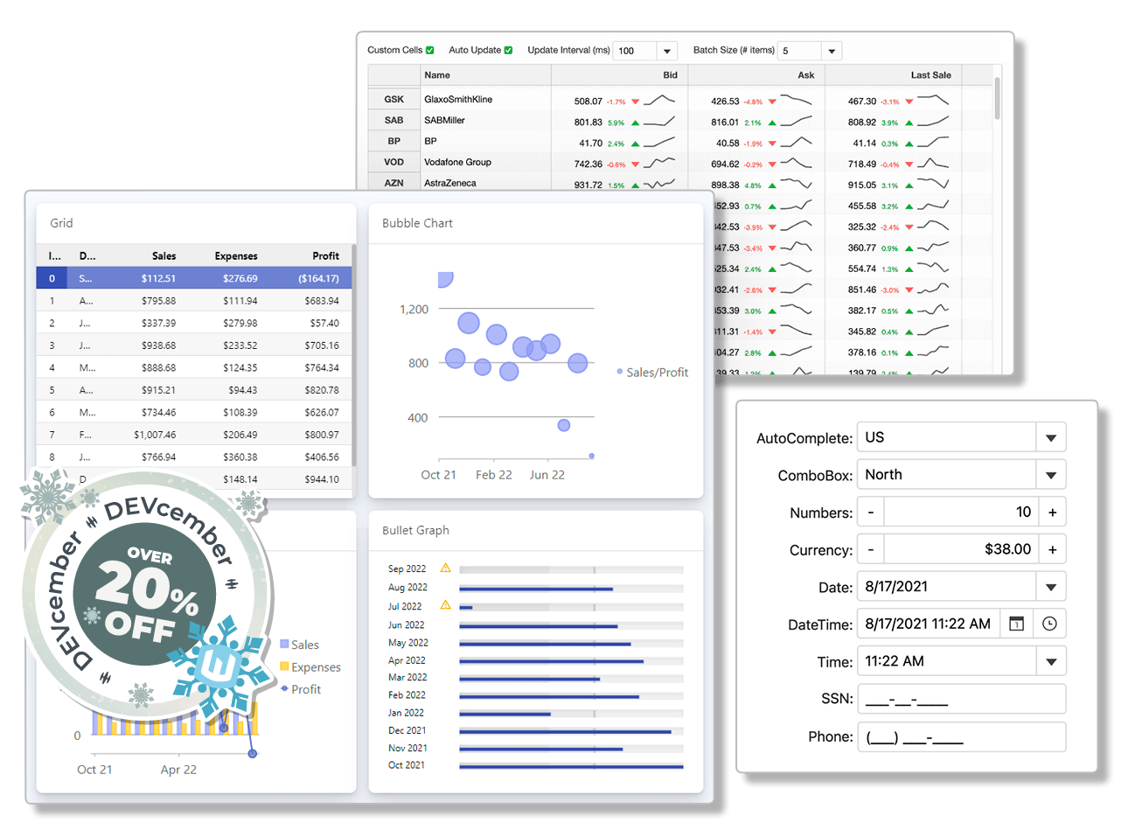Sort grid by Expenses column header
This screenshot has width=1128, height=837.
pyautogui.click(x=236, y=256)
